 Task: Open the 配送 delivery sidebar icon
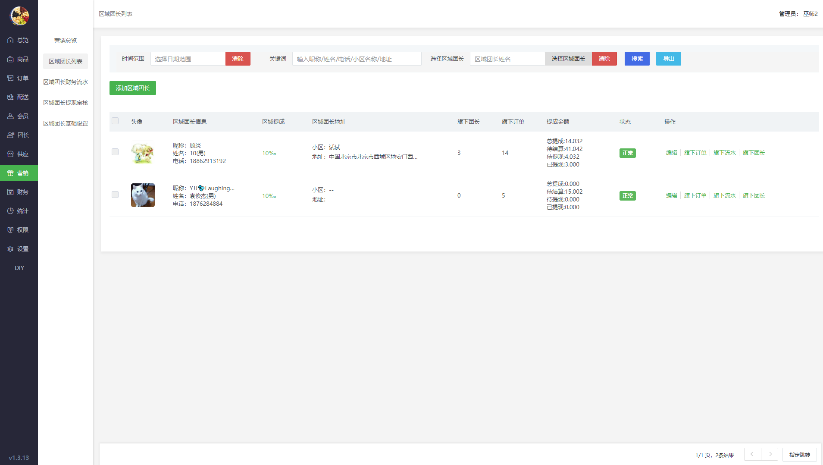coord(11,97)
